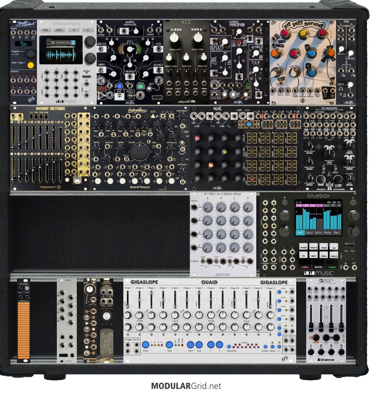Click the Stage 13 Level slider on Gigaslope
Viewport: 373px width, 393px height.
tap(270, 300)
